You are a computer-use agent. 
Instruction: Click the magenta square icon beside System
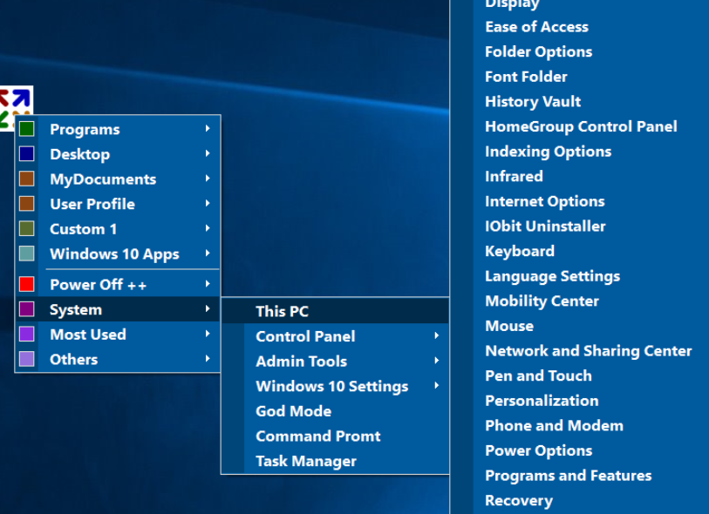pyautogui.click(x=27, y=309)
